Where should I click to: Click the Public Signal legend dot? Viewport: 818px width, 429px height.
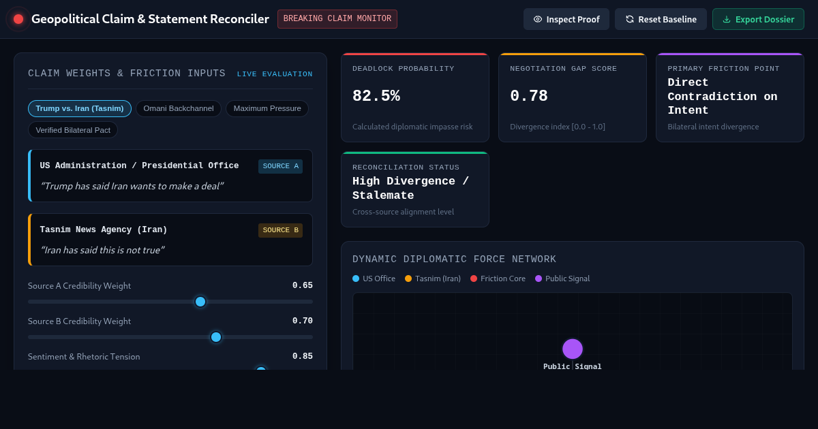click(x=539, y=279)
